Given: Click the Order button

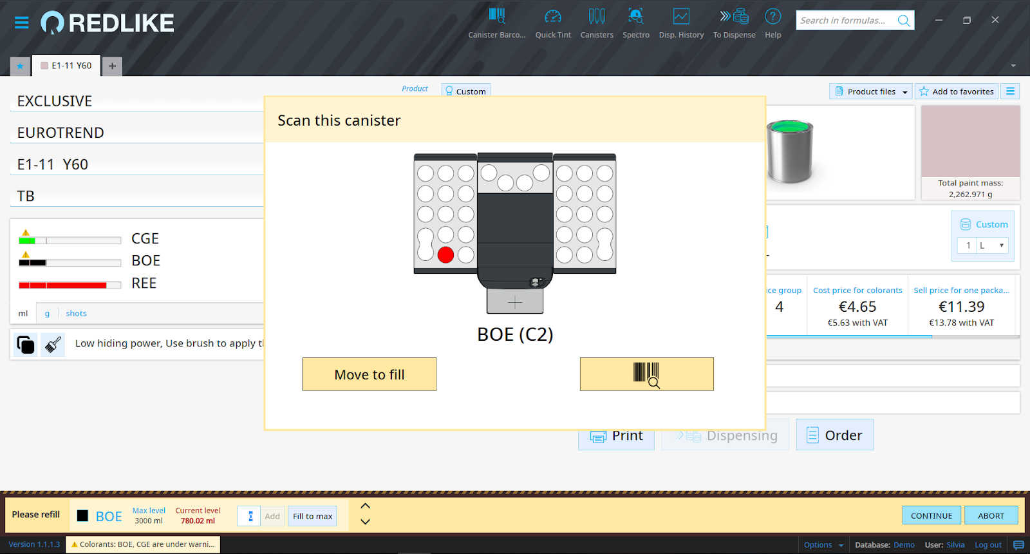Looking at the screenshot, I should 835,435.
